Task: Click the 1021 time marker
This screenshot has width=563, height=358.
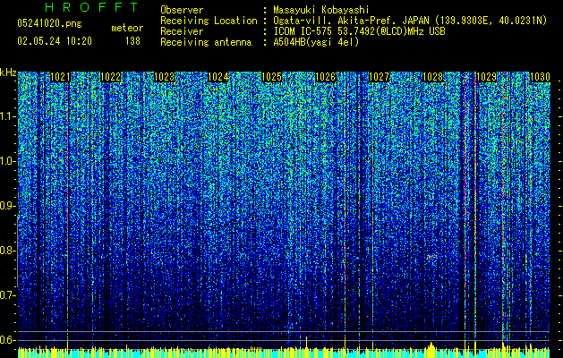Action: 60,77
